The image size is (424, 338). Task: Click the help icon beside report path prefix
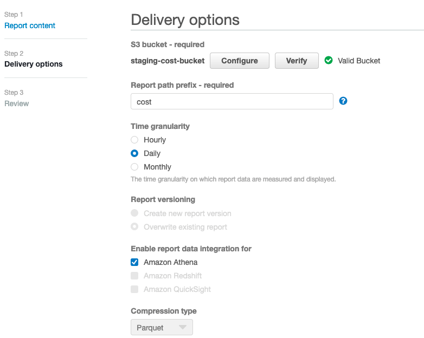[x=343, y=101]
